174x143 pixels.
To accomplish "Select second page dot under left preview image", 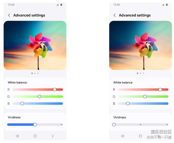I will pyautogui.click(x=35, y=73).
